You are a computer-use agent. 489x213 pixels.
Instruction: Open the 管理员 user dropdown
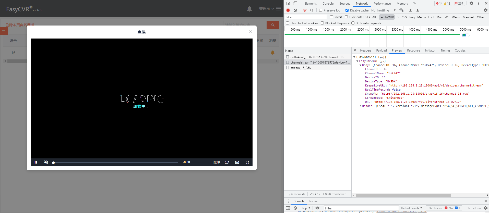pos(266,9)
